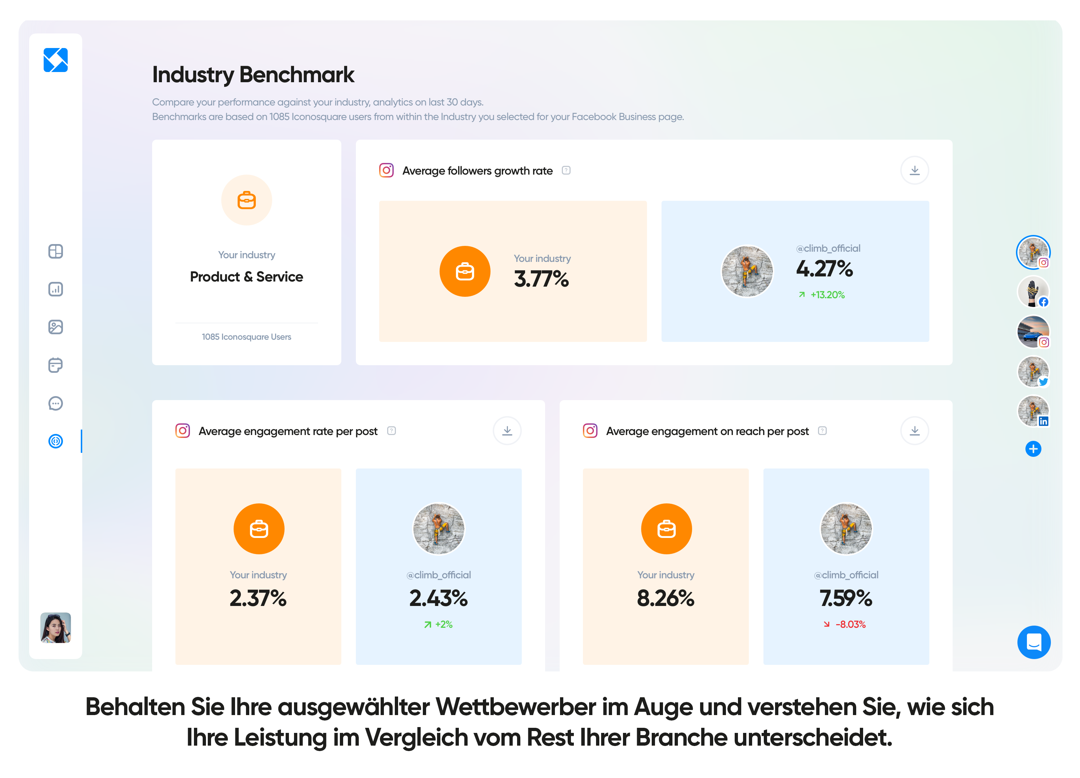Open the help tooltip beside Average engagement on reach
Screen dimensions: 1080x778
pyautogui.click(x=822, y=431)
